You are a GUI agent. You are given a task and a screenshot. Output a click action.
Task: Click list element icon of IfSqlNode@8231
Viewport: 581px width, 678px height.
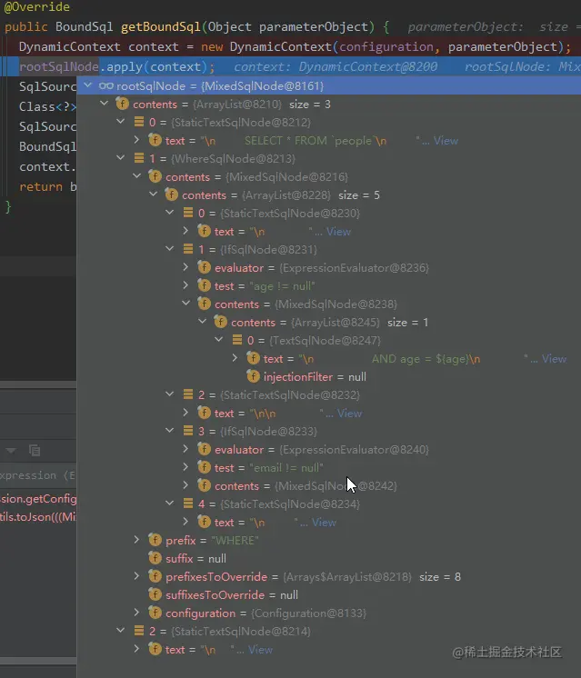tap(187, 249)
